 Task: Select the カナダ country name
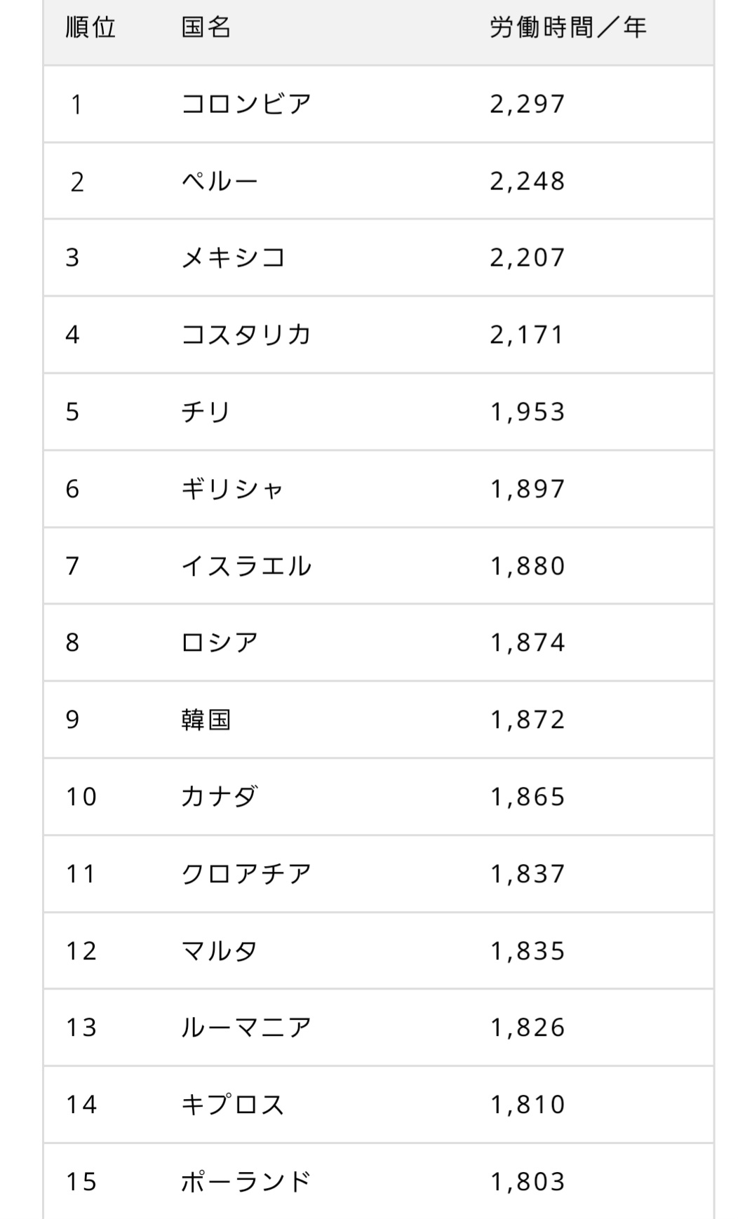point(220,797)
